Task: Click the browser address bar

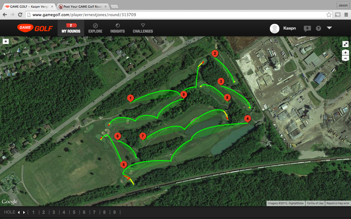Action: (175, 15)
